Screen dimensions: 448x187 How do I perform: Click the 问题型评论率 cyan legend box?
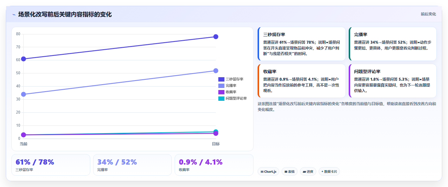tap(221, 98)
